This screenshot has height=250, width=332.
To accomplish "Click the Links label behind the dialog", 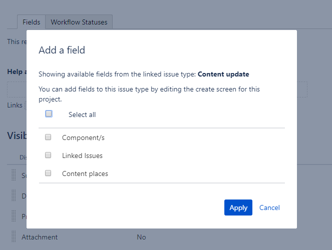I will click(15, 105).
